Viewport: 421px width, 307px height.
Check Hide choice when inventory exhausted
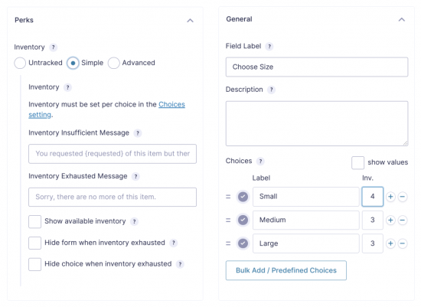34,264
